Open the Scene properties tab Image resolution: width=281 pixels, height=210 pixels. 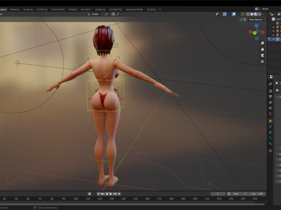(270, 108)
